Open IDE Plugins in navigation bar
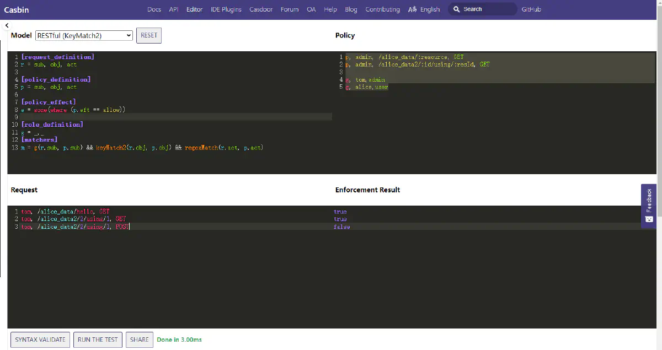 (226, 9)
